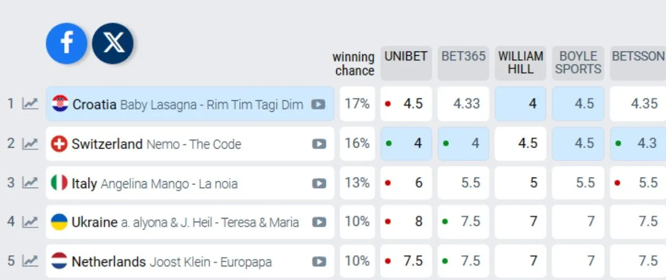Share on Facebook using the round icon
Screen dimensions: 666x280
click(x=67, y=44)
